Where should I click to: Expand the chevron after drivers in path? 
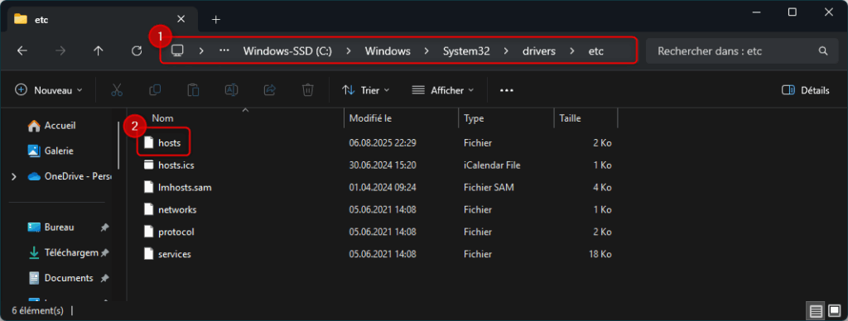[x=572, y=51]
